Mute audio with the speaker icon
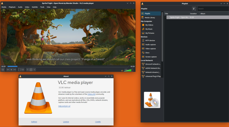The width and height of the screenshot is (229, 127). pos(122,70)
